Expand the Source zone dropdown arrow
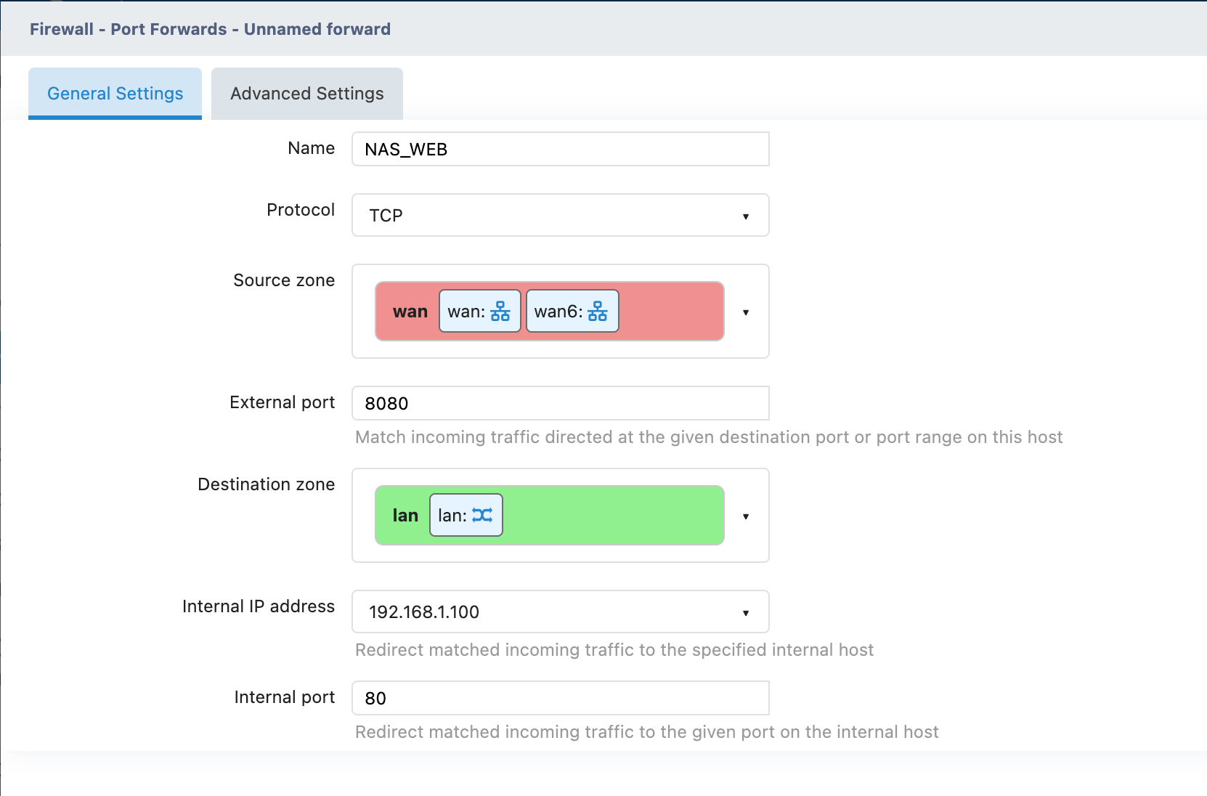Screen dimensions: 1207x796 [x=745, y=312]
